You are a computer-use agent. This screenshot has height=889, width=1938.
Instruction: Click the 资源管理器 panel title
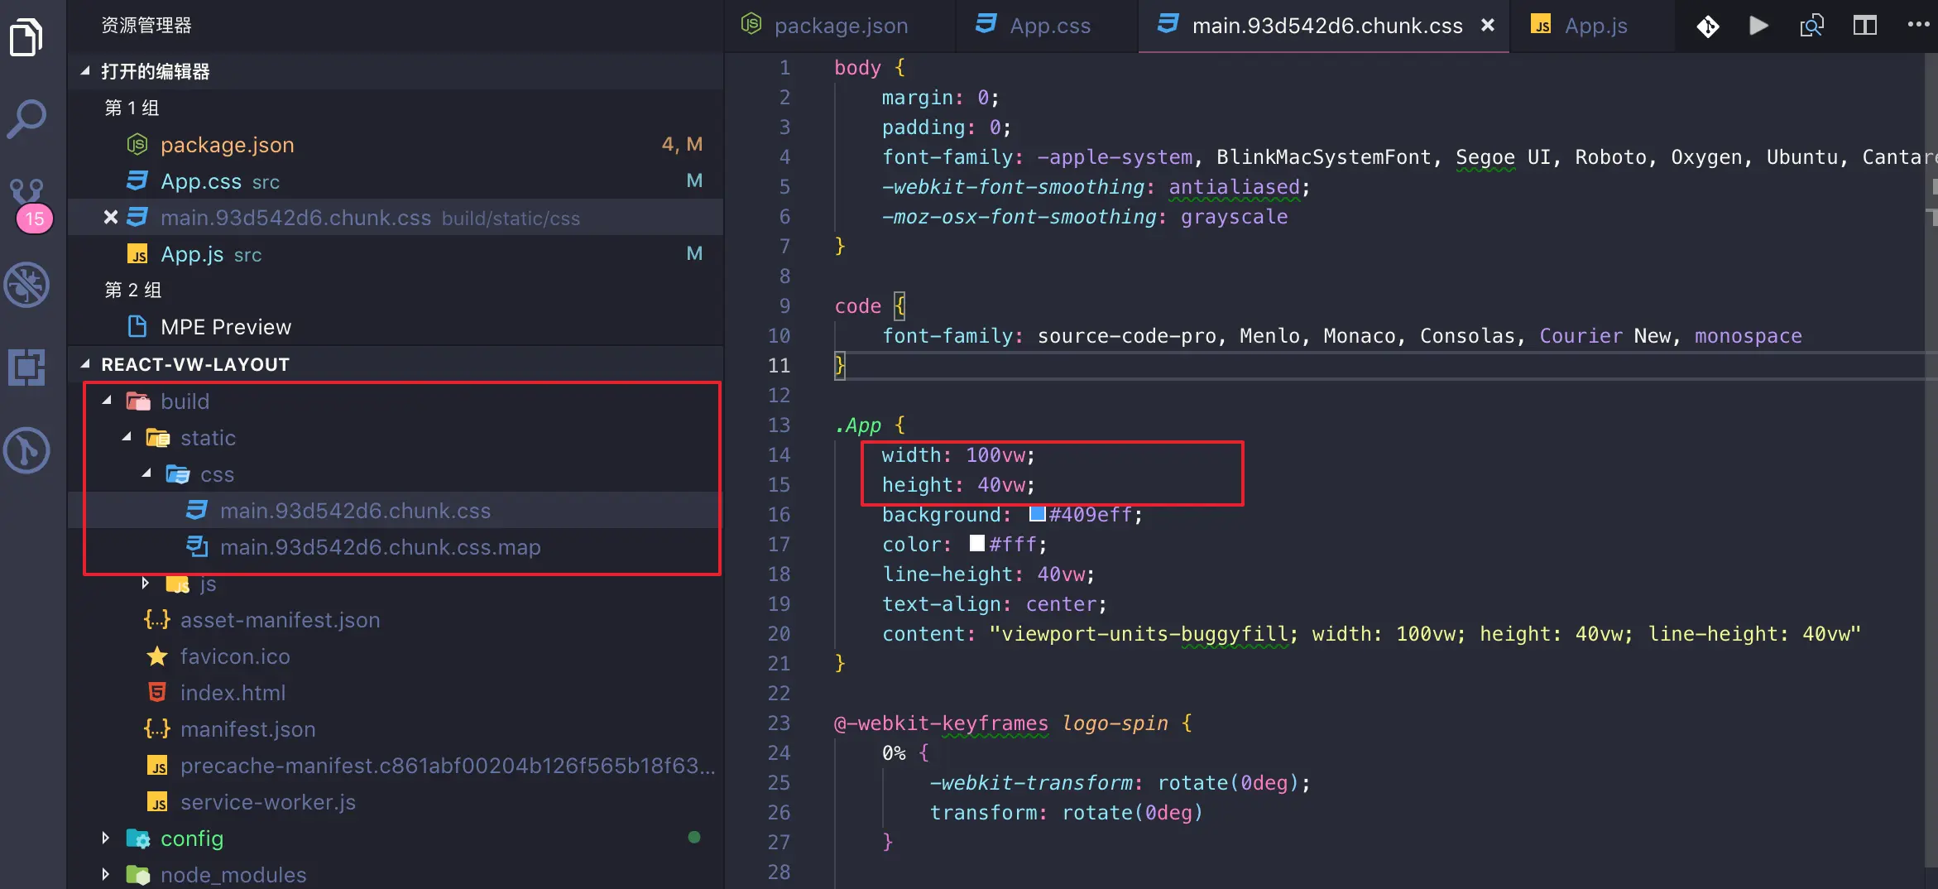coord(146,26)
